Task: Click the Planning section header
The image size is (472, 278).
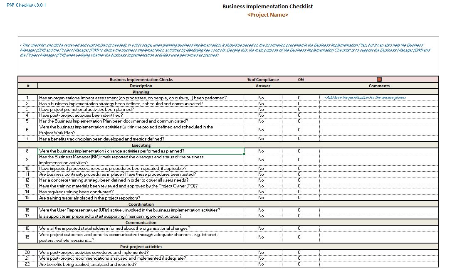Action: 141,92
